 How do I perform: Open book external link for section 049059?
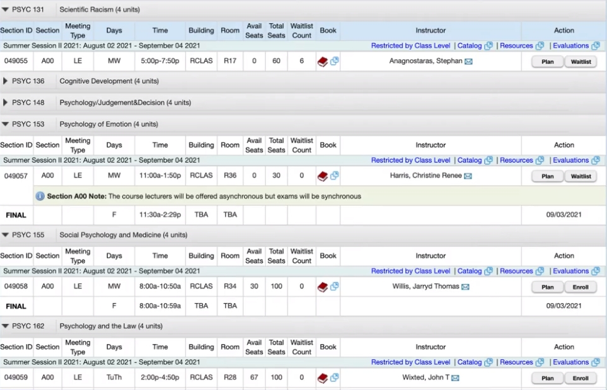coord(335,377)
